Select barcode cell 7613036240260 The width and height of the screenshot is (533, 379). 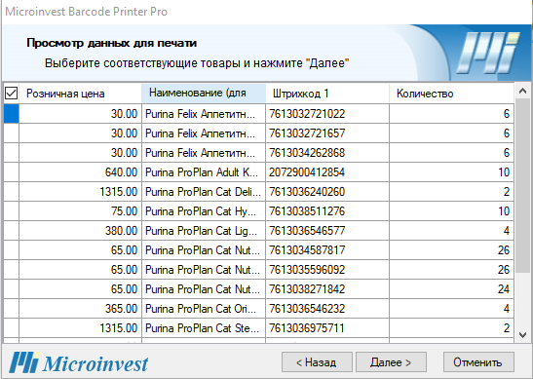click(327, 192)
